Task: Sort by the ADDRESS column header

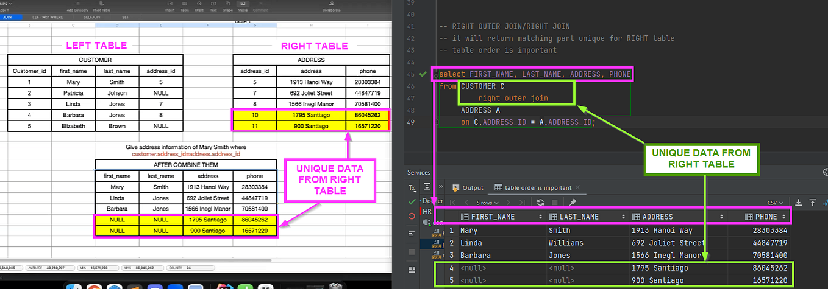Action: pyautogui.click(x=678, y=216)
